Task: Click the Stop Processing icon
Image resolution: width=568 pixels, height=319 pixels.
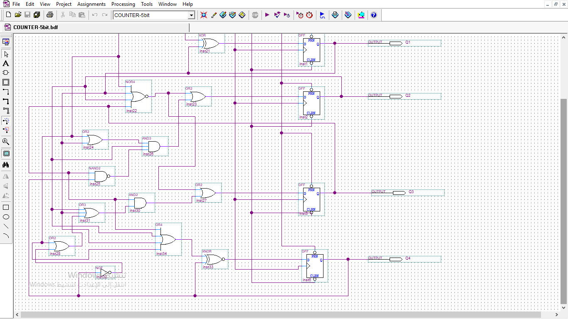Action: tap(255, 15)
